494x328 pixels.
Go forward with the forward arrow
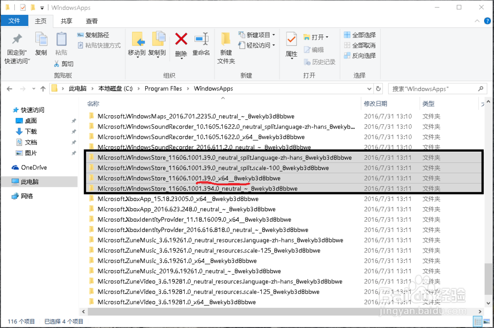(23, 89)
